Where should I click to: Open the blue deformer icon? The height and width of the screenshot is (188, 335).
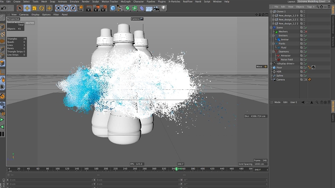(x=142, y=8)
